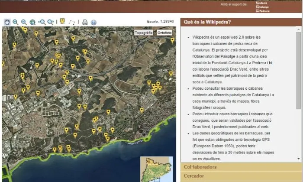Activate the zoom in magnifier tool

pos(16,22)
